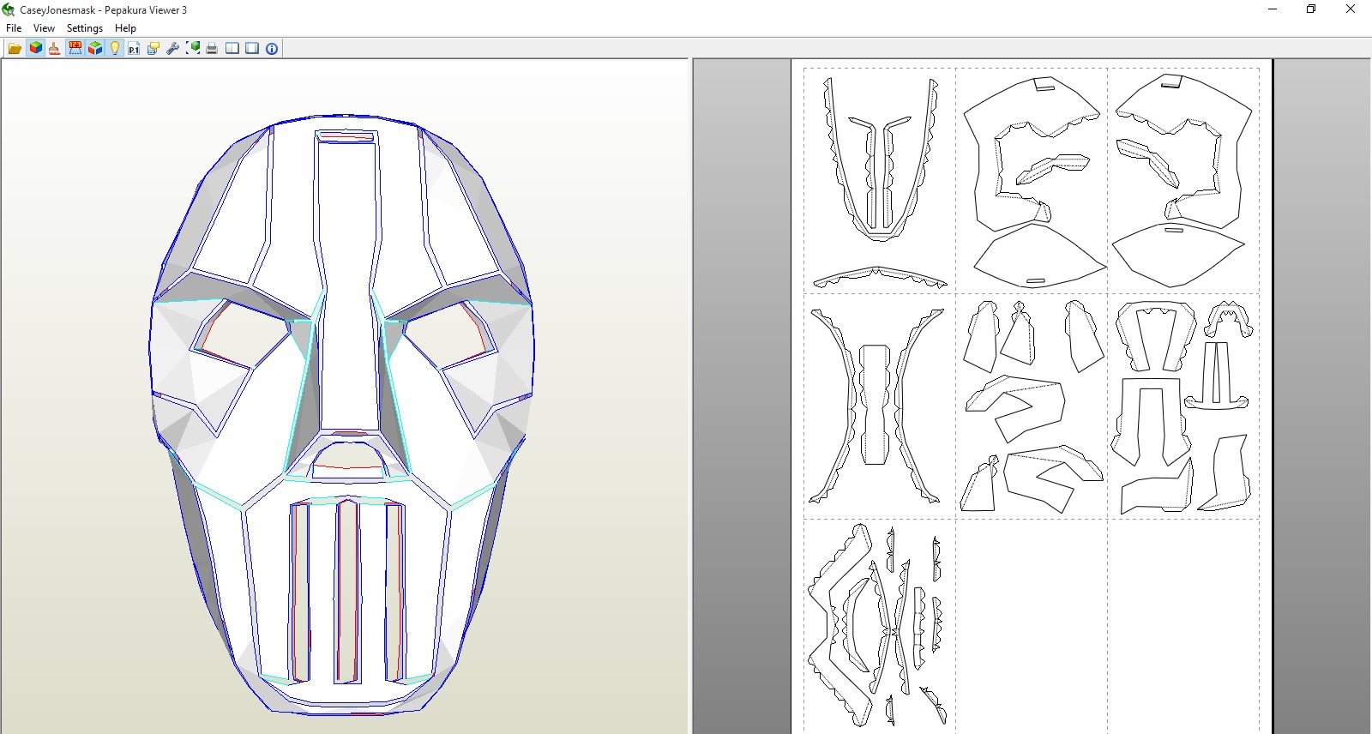Toggle the edge ID numbers (123) icon

click(75, 48)
